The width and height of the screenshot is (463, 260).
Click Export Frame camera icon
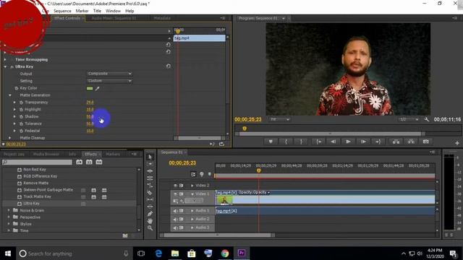click(426, 142)
